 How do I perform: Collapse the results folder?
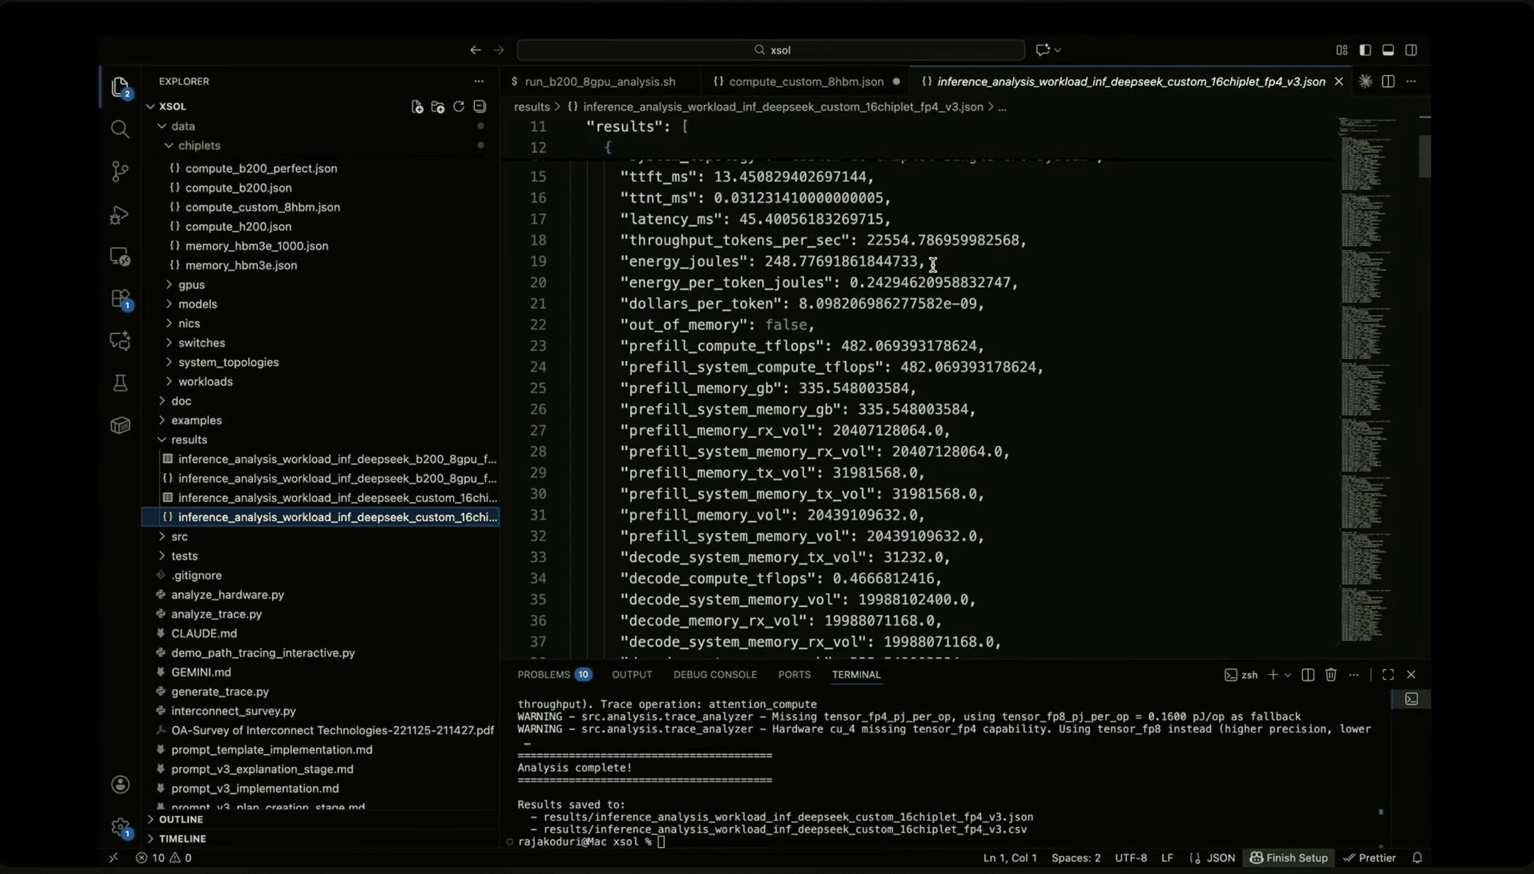click(189, 439)
